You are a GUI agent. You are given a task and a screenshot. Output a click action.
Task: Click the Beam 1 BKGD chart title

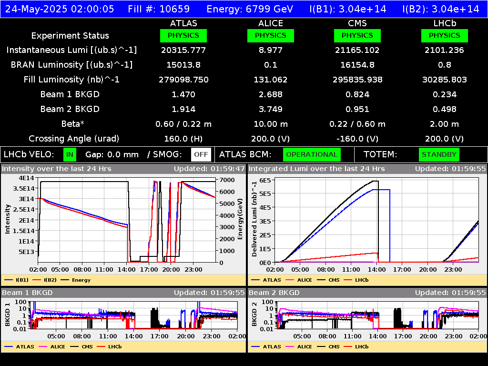tap(27, 293)
